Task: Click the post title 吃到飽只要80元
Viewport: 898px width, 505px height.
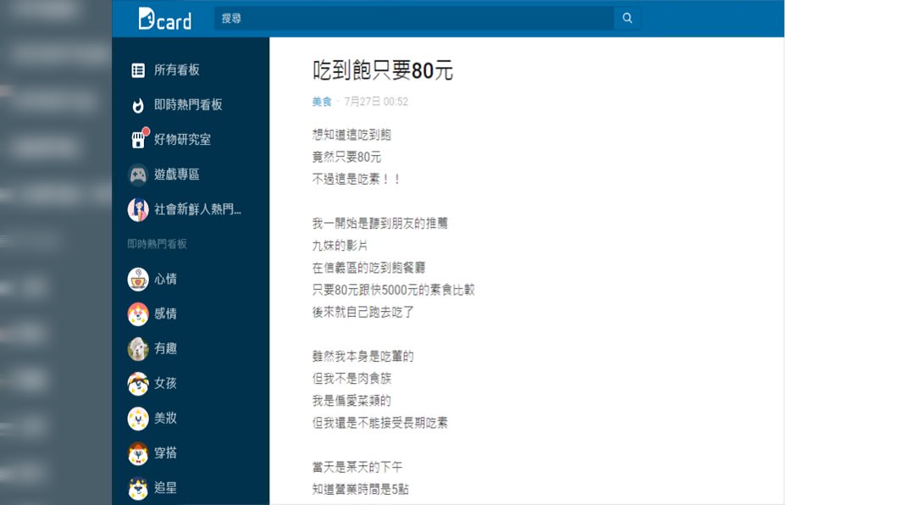Action: [x=383, y=71]
